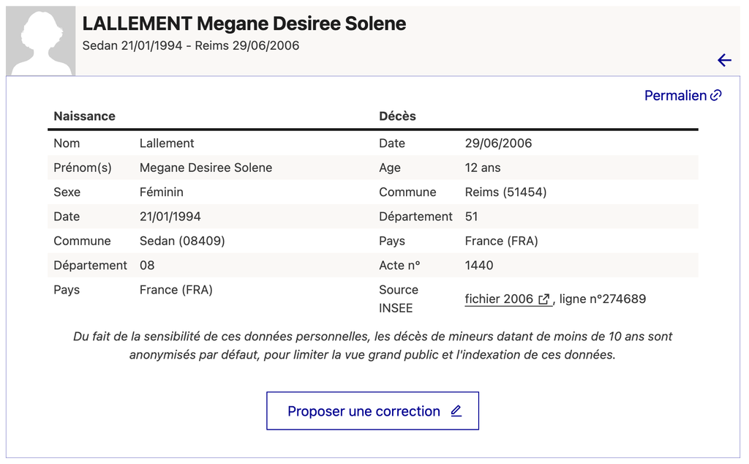Image resolution: width=749 pixels, height=464 pixels.
Task: Select the Prénom(s) value Megane Desiree Solene
Action: (x=206, y=168)
